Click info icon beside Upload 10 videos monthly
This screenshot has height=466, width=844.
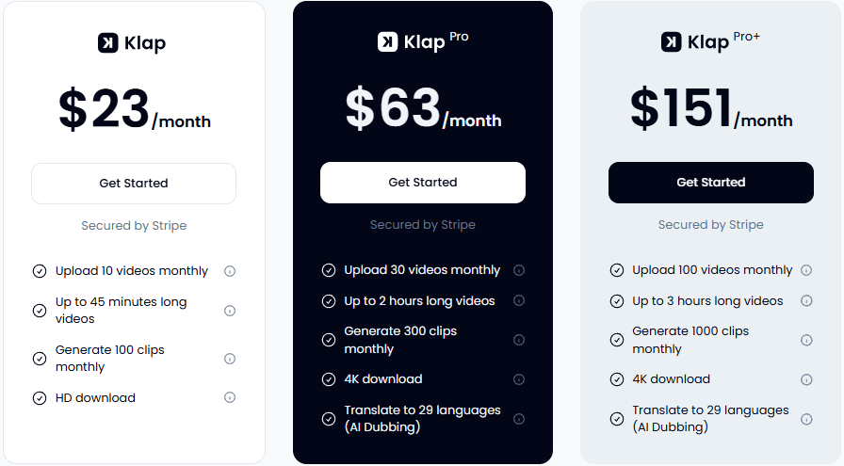click(230, 271)
